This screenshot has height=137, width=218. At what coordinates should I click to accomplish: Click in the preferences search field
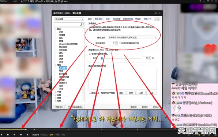[67, 25]
